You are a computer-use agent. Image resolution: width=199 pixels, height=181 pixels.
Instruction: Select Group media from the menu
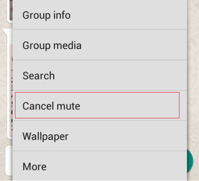click(100, 45)
